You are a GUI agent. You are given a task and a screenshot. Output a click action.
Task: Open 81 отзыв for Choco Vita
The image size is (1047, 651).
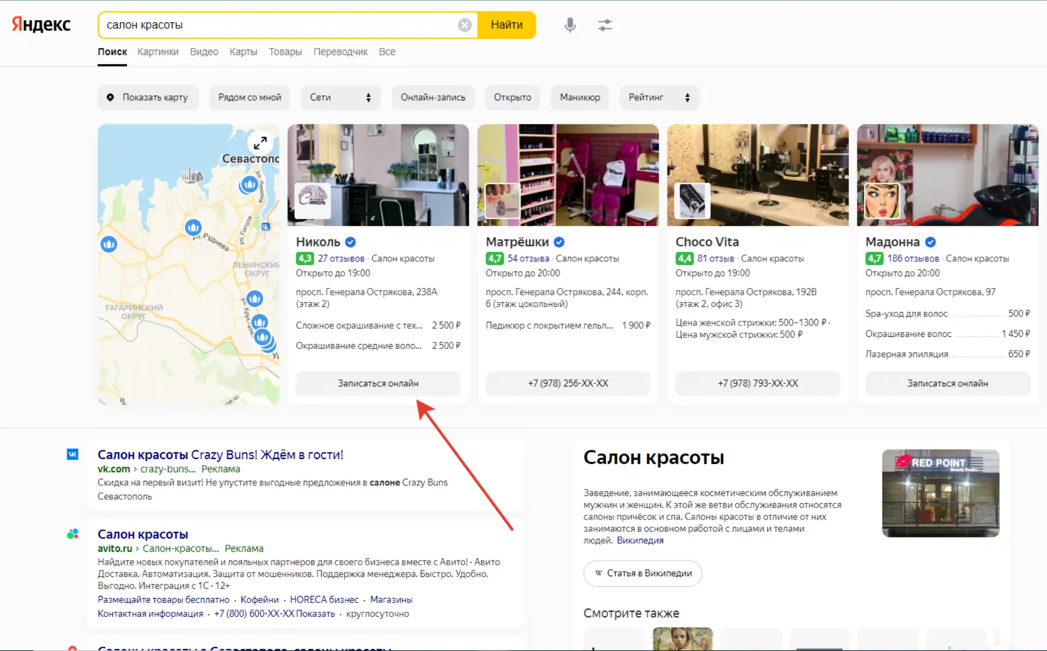[716, 258]
